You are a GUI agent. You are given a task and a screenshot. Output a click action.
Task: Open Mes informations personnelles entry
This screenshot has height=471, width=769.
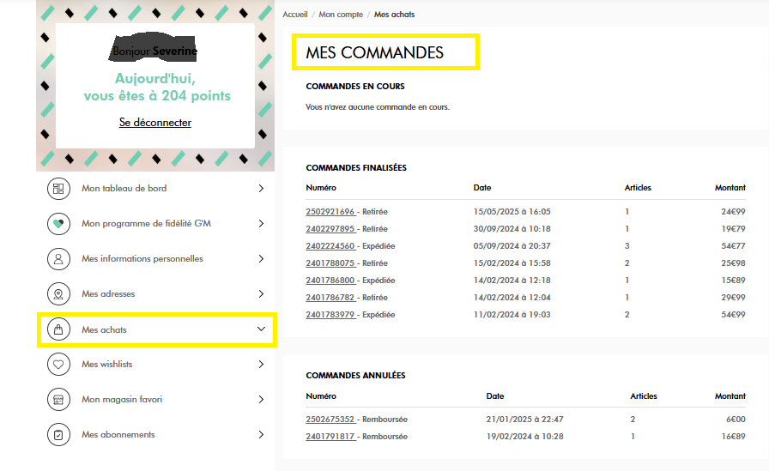142,259
